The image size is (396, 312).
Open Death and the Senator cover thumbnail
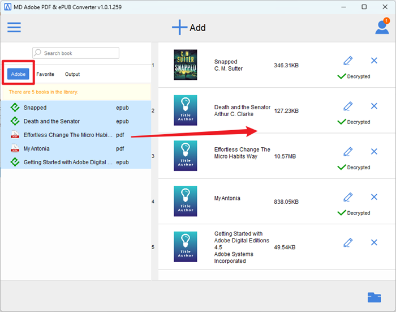pos(186,110)
